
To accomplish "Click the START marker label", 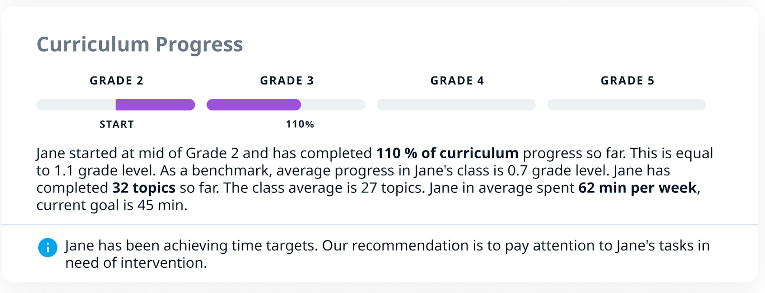I will pyautogui.click(x=117, y=124).
